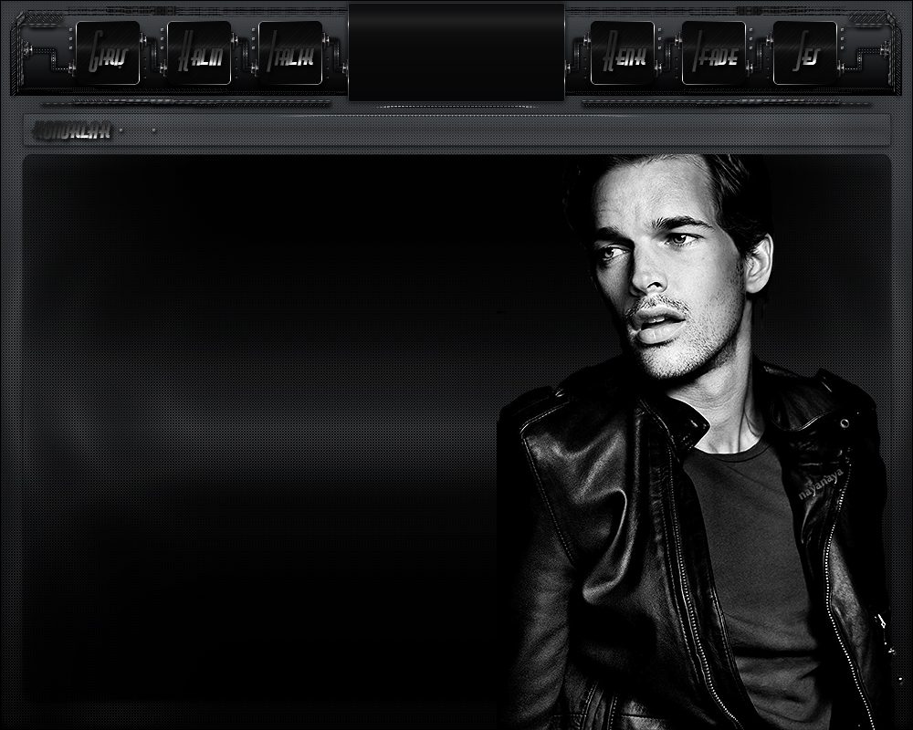
Task: Click the second small dot right of Konuklar
Action: pyautogui.click(x=153, y=130)
